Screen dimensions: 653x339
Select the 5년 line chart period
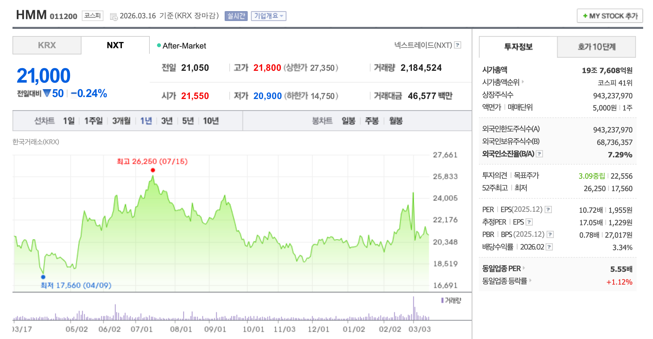click(188, 121)
